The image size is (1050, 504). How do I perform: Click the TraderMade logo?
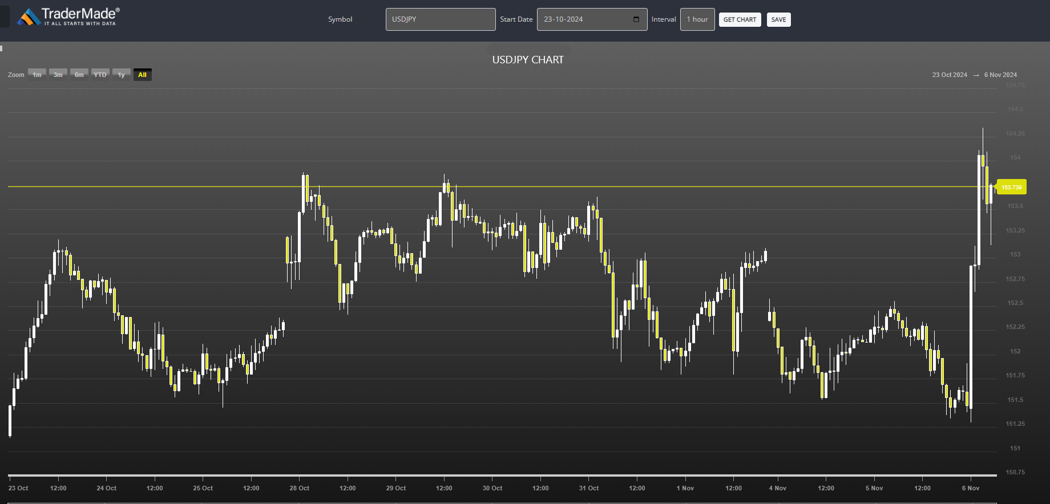click(68, 17)
